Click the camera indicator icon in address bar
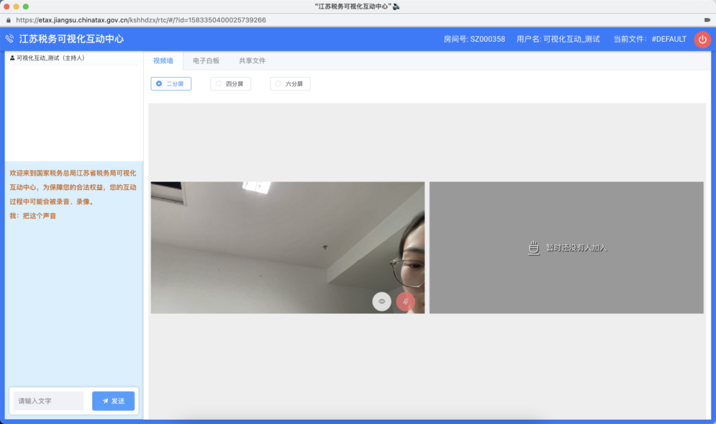Screen dimensions: 716x424 (707, 20)
